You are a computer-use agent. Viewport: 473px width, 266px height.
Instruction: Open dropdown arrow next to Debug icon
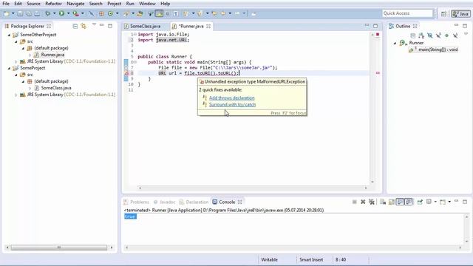(54, 13)
